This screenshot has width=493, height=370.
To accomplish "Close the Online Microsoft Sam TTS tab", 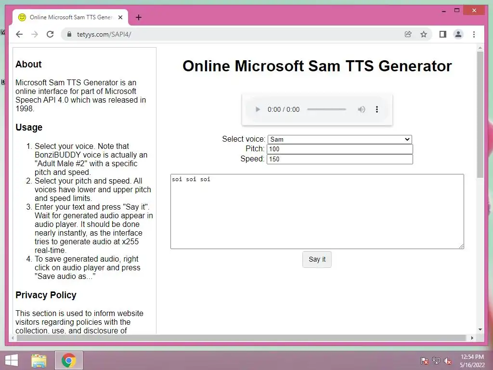I will [x=120, y=17].
